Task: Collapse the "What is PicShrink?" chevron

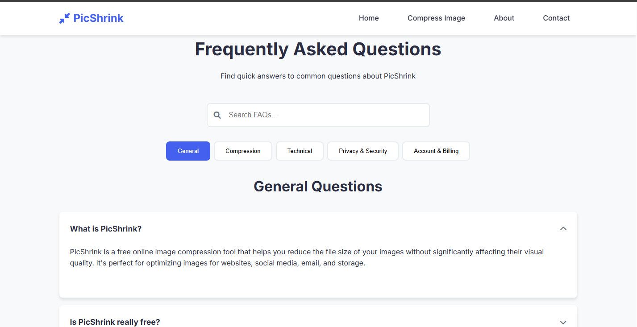Action: 563,228
